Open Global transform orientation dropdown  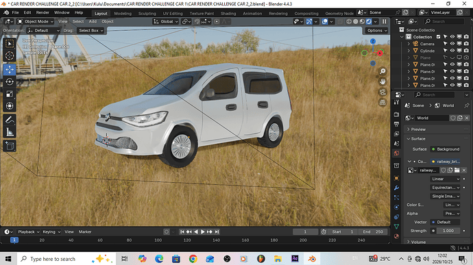pyautogui.click(x=166, y=21)
